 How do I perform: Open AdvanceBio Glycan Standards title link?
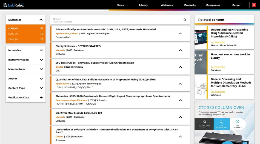(106, 29)
